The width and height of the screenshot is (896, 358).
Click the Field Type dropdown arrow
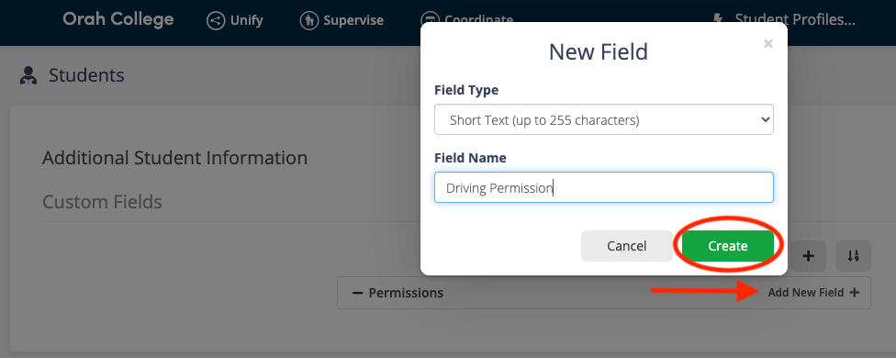point(765,120)
